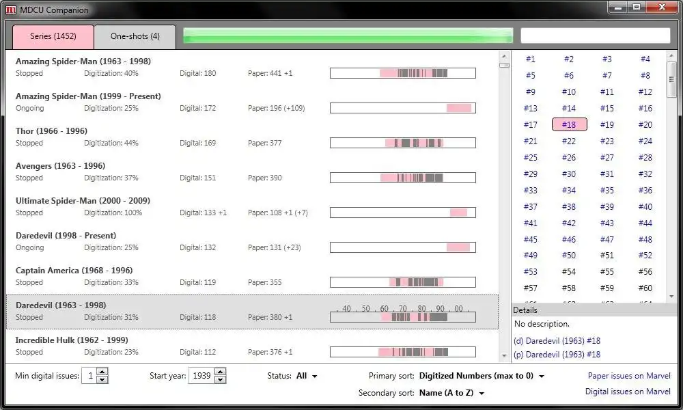Decrease the Min digital issues value
The height and width of the screenshot is (410, 683).
pos(102,379)
